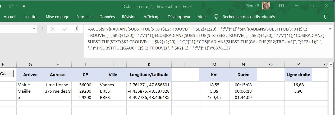Click the Ribbon Display Options icon
Screen dimensions: 335x115
tap(281, 6)
